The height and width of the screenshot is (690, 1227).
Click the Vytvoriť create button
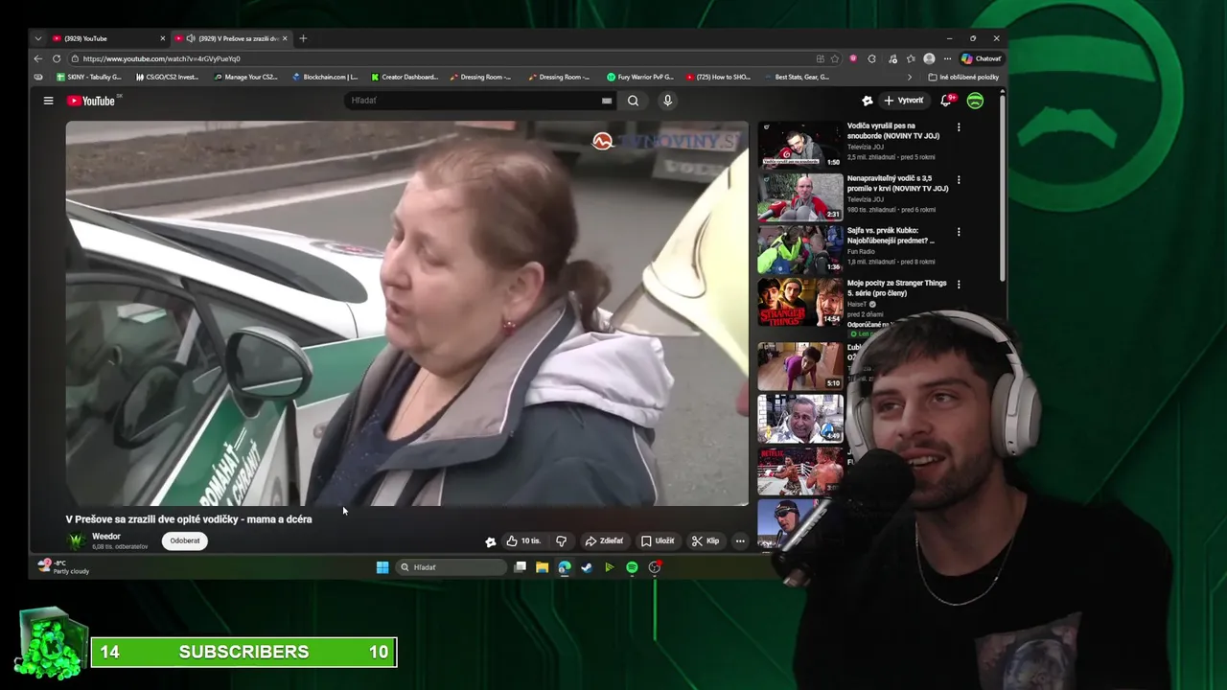(x=904, y=101)
